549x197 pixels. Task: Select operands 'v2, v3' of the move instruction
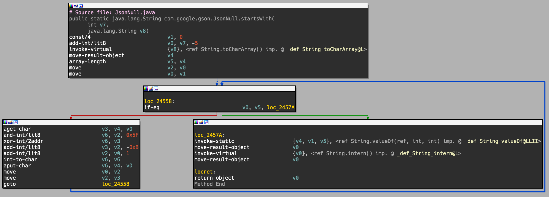111,178
